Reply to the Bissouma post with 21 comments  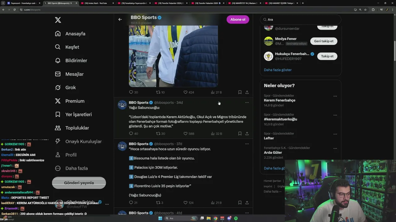[133, 203]
